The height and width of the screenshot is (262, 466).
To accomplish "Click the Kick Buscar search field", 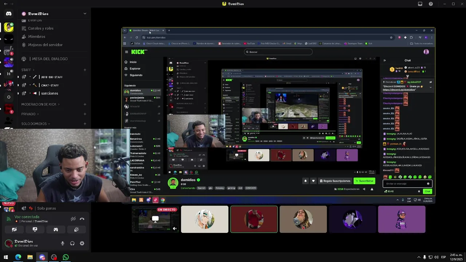I will [x=278, y=52].
